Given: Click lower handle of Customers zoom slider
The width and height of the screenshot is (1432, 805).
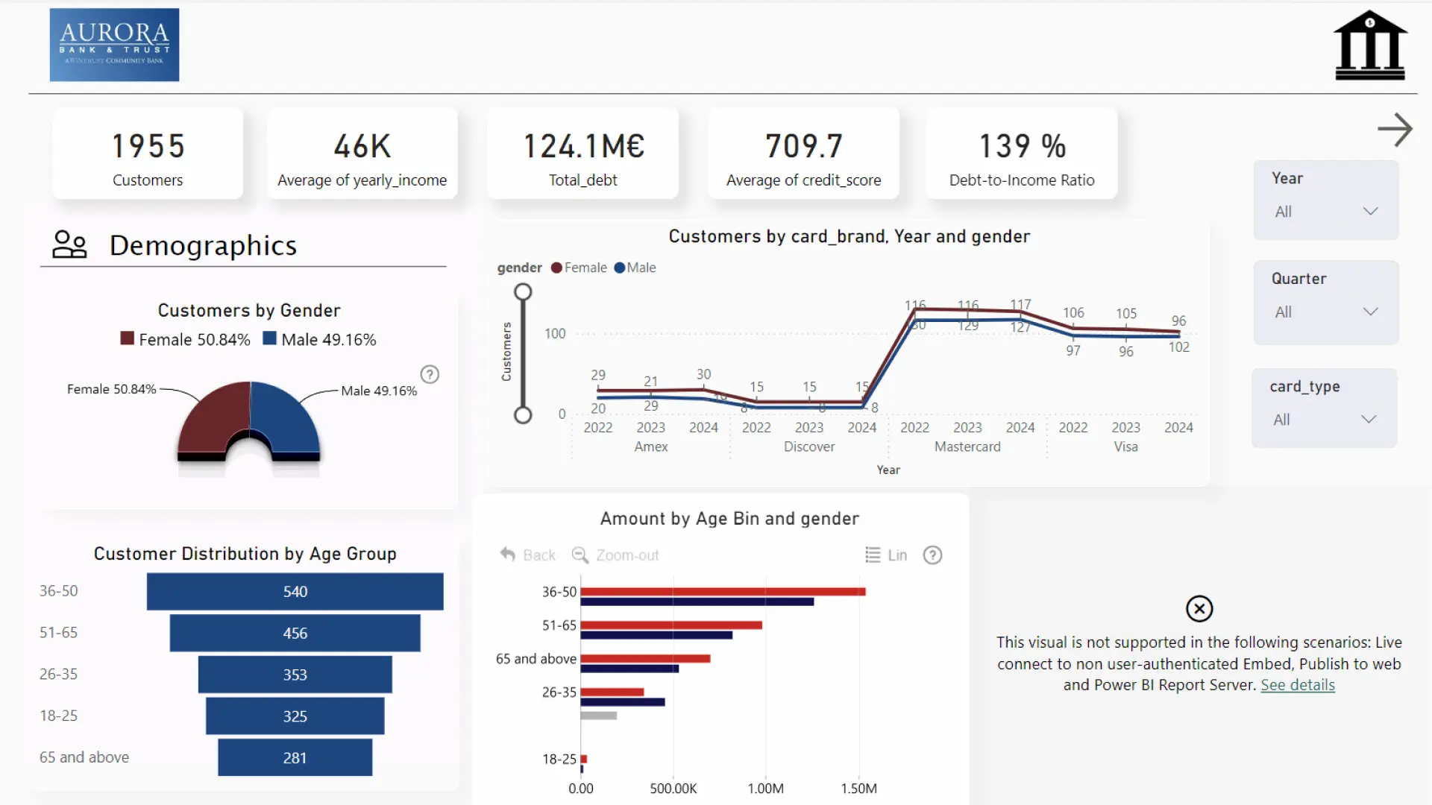Looking at the screenshot, I should pos(524,415).
